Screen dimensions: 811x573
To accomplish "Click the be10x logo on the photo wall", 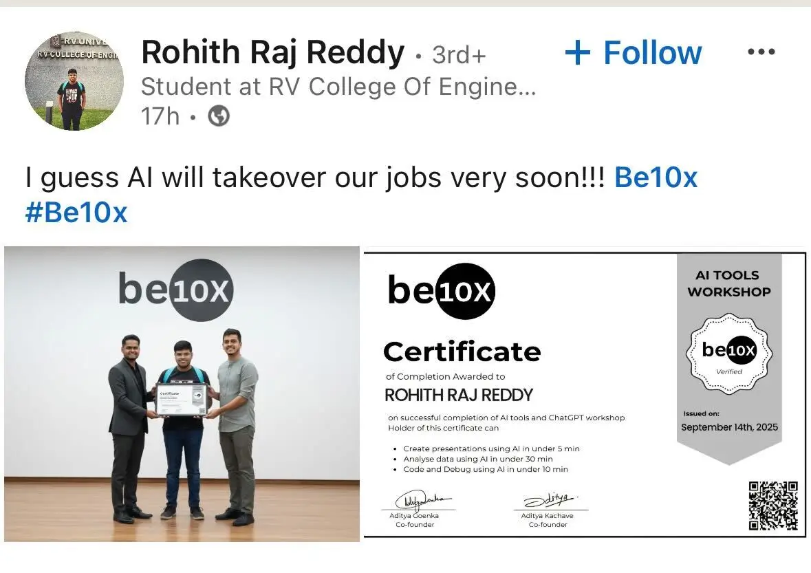I will click(x=176, y=290).
